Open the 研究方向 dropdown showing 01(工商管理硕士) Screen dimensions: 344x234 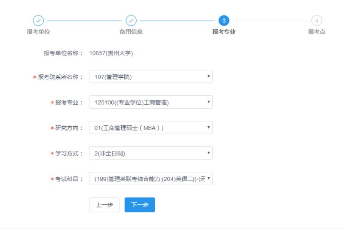click(150, 128)
